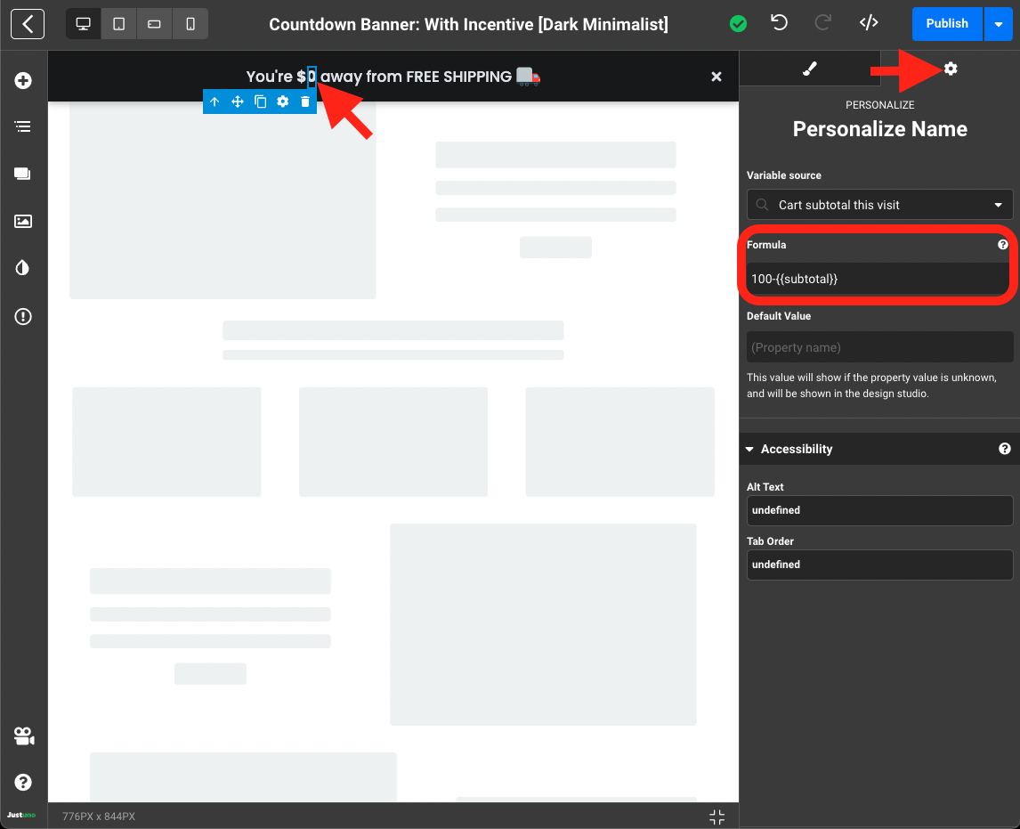Delete the selected element with trash icon
This screenshot has height=829, width=1020.
point(305,102)
